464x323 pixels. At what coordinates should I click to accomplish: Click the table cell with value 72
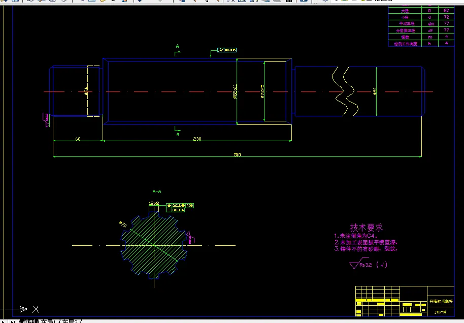446,17
